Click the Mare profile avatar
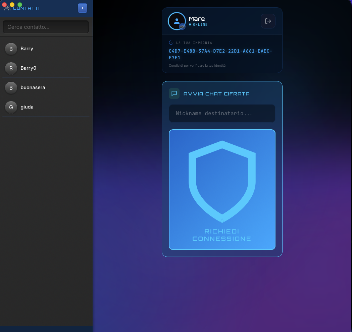Image resolution: width=352 pixels, height=332 pixels. coord(176,21)
